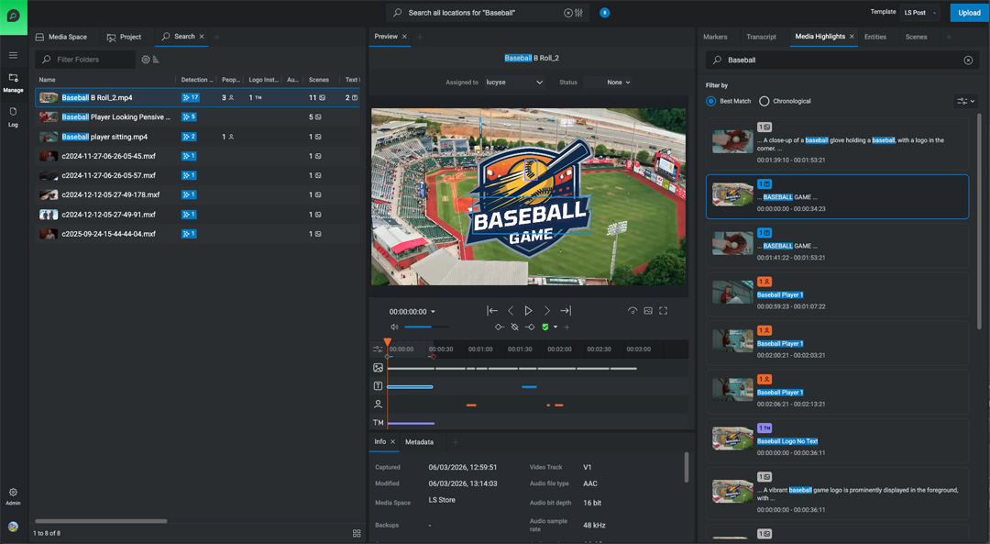Viewport: 990px width, 544px height.
Task: Click the Admin gear in sidebar
Action: (x=13, y=495)
